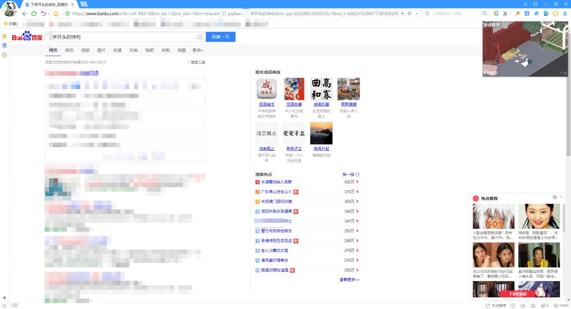Open the 曲高和寡 idiom image
571x309 pixels.
tap(321, 89)
